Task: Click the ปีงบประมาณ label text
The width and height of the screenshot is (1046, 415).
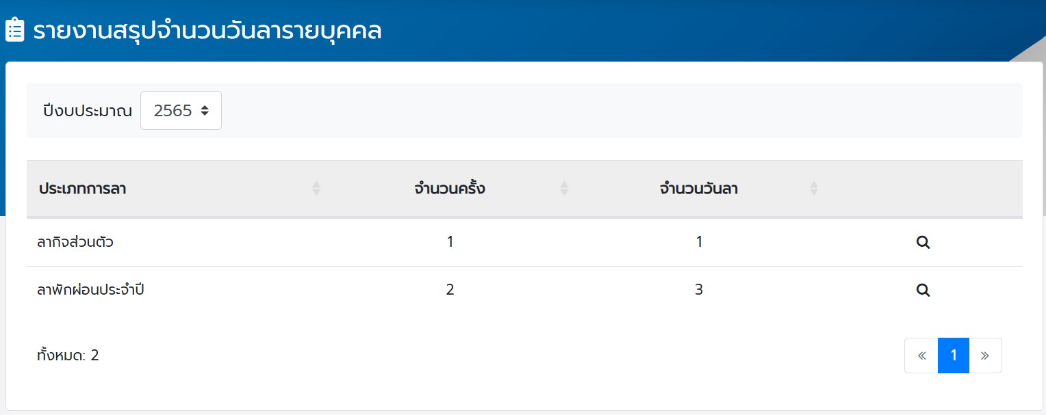Action: 87,111
